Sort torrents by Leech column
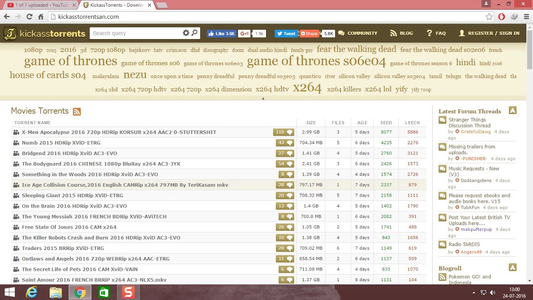The image size is (533, 300). [x=412, y=122]
